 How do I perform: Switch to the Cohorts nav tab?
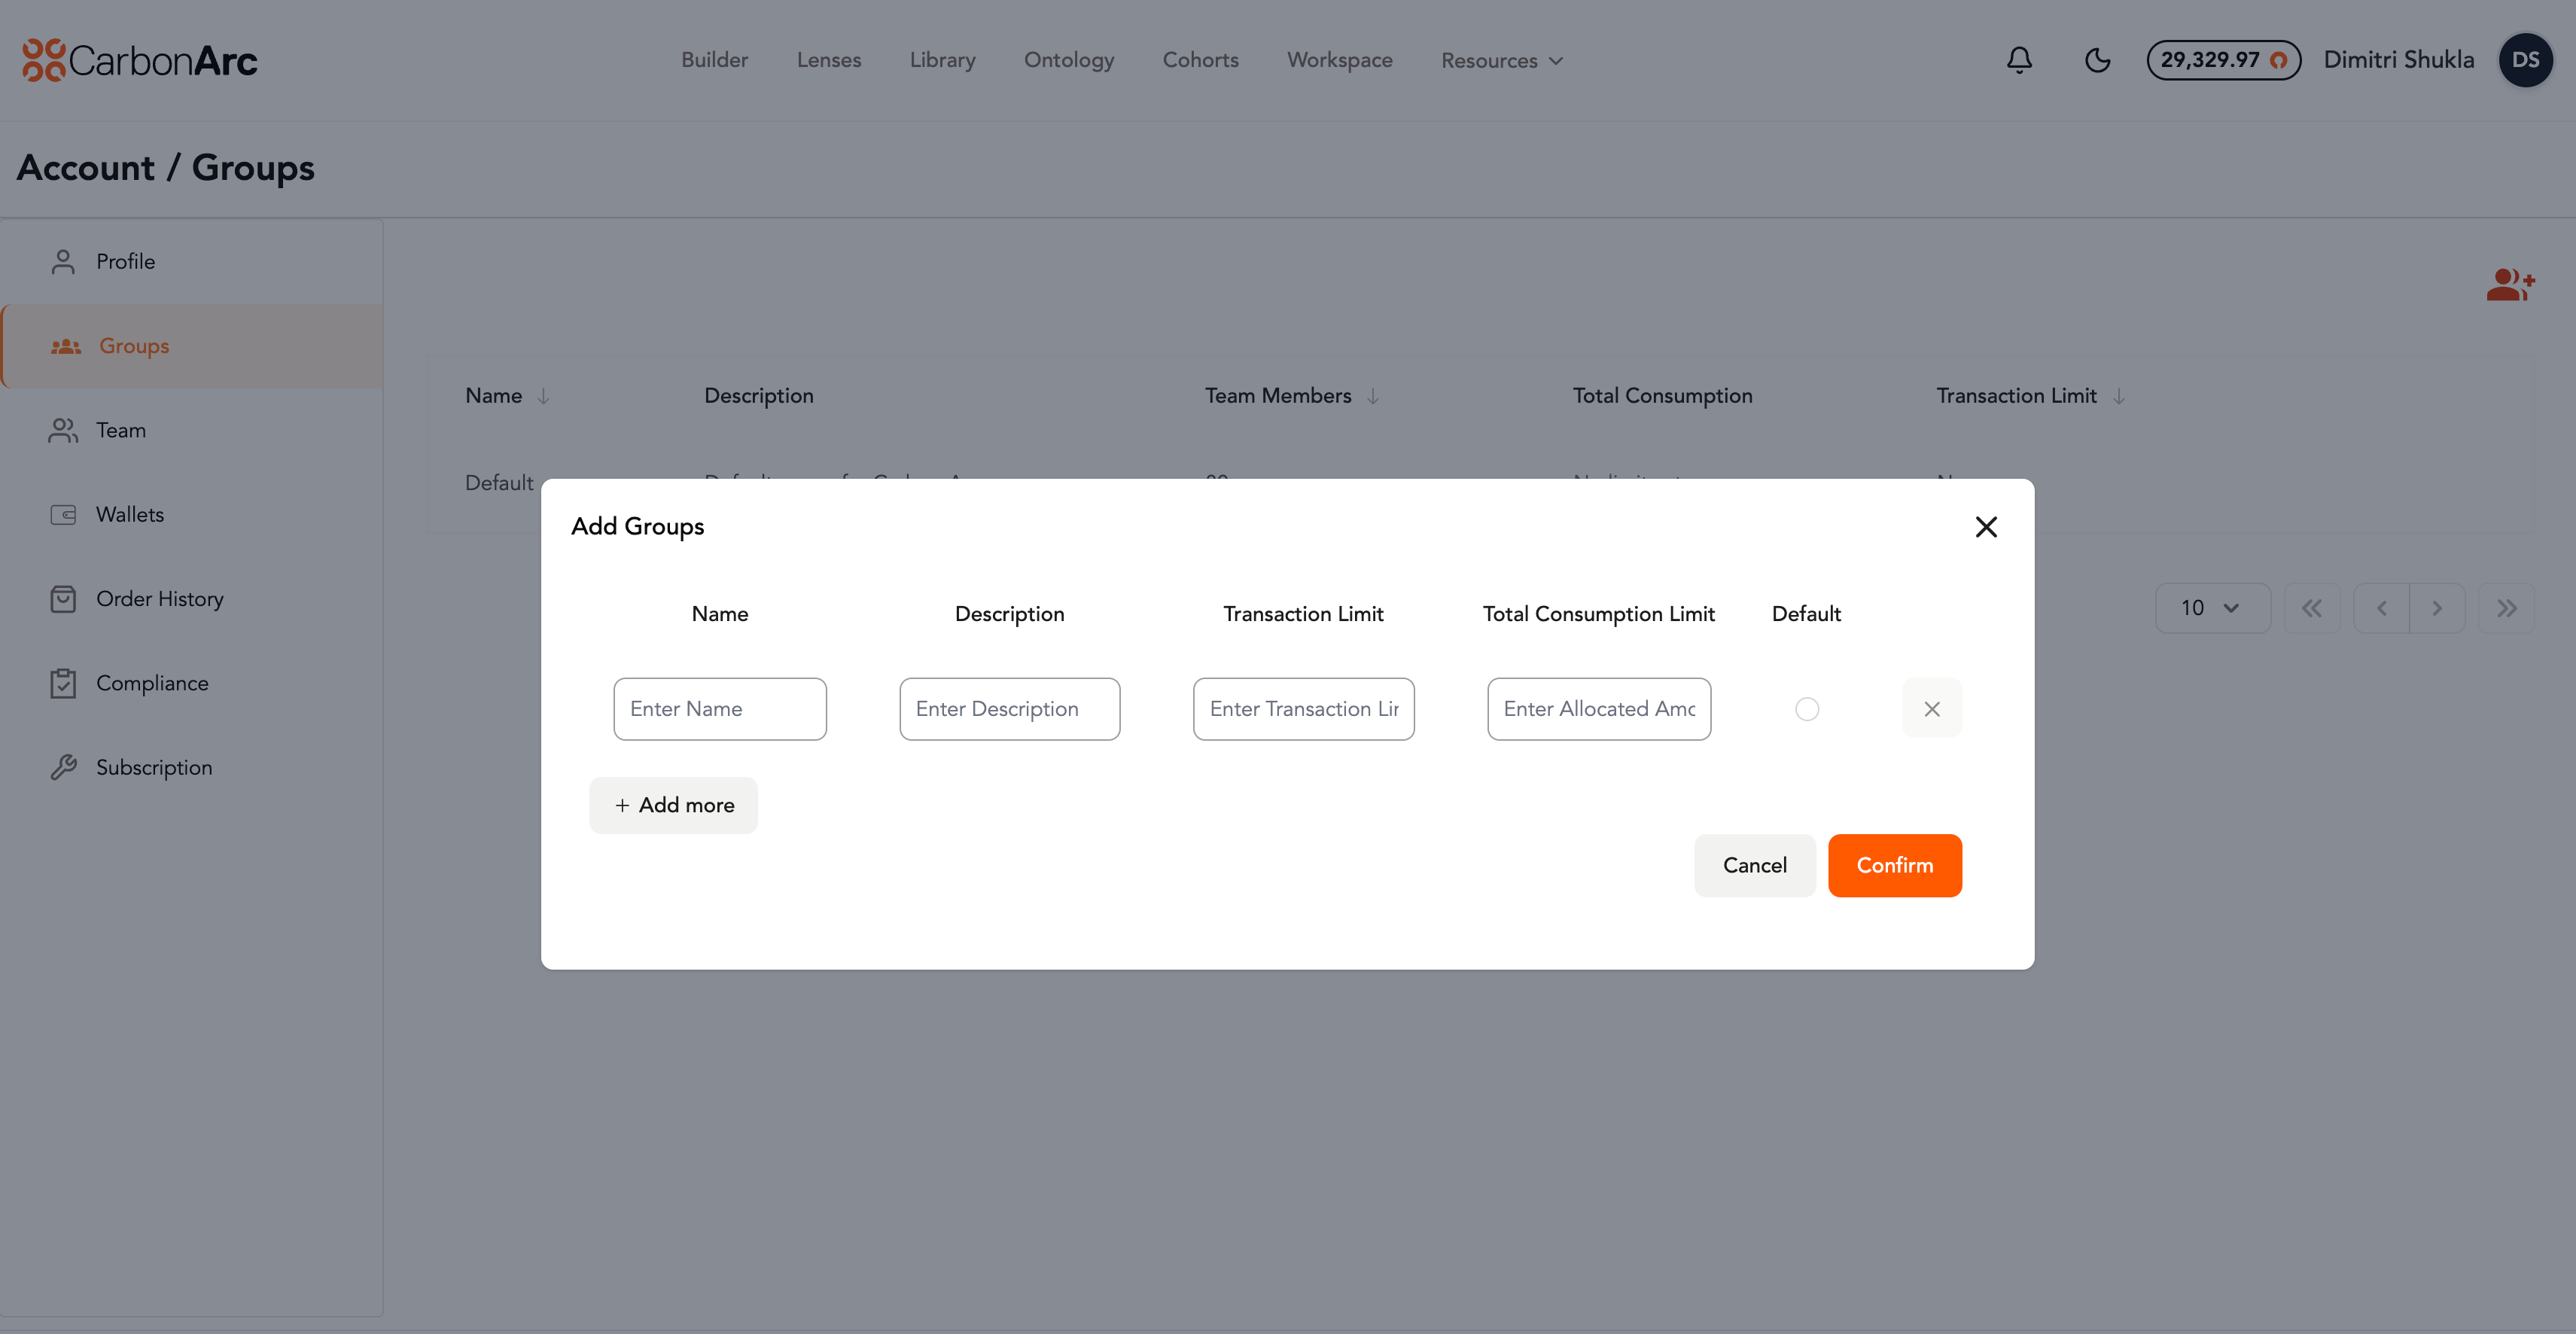coord(1200,60)
